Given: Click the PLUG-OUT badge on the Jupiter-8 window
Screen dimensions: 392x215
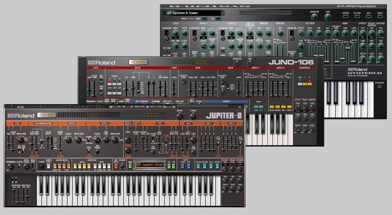Looking at the screenshot, I should 46,115.
